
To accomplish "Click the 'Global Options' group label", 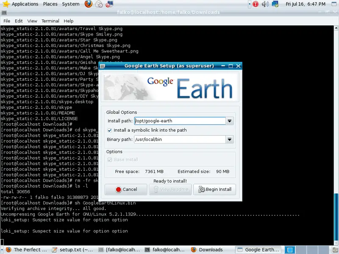I will coord(122,112).
